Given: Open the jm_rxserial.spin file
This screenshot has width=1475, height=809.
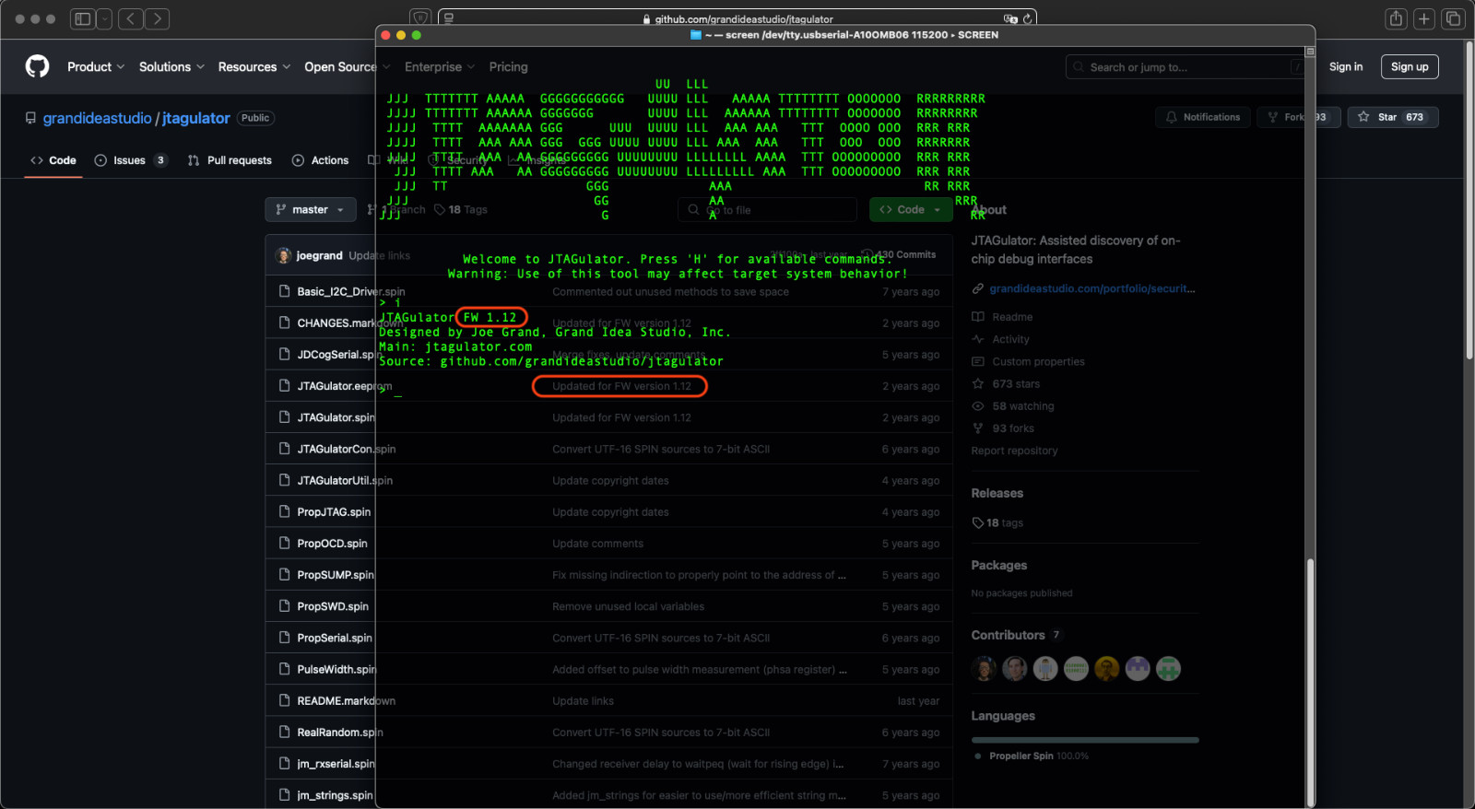Looking at the screenshot, I should 336,764.
